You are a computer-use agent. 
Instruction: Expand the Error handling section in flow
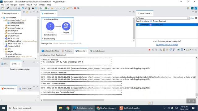(x=43, y=39)
